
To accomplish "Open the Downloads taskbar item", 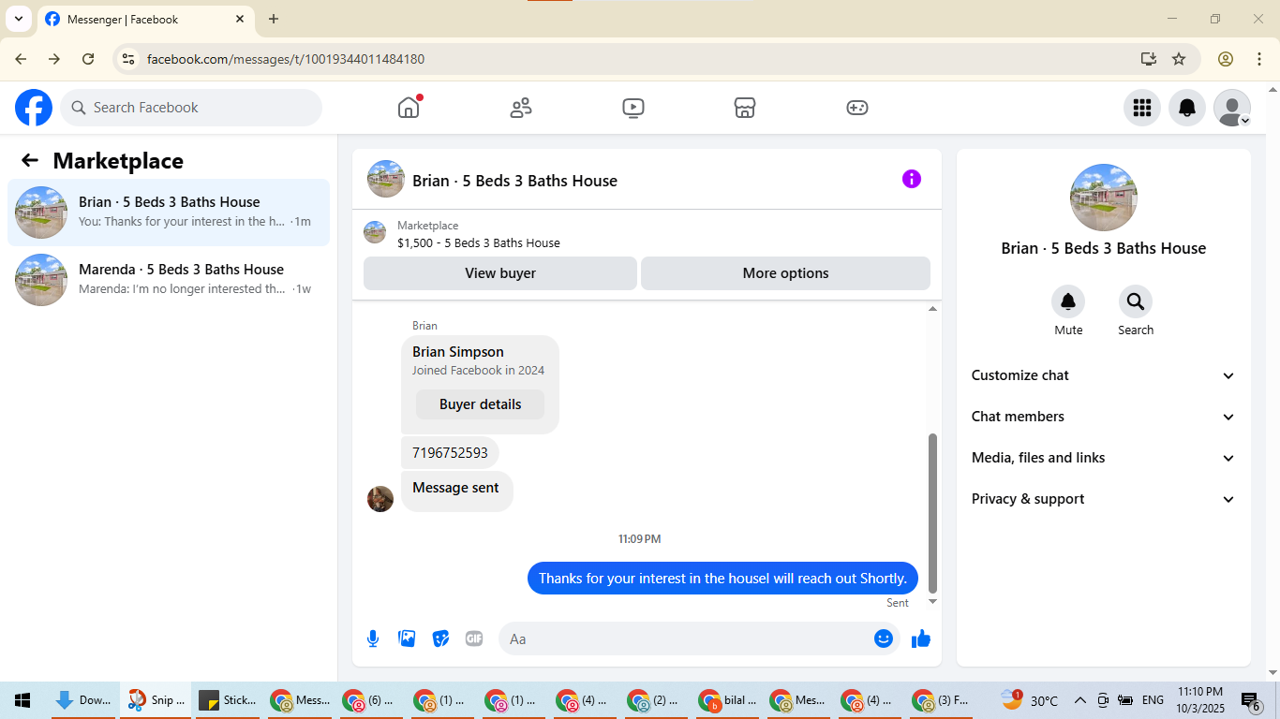I will pos(82,700).
